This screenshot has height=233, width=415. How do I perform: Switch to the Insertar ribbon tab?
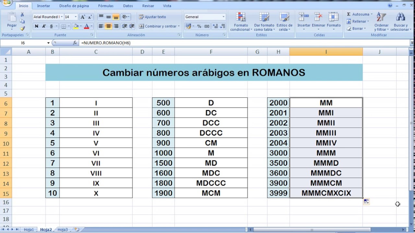click(x=43, y=6)
